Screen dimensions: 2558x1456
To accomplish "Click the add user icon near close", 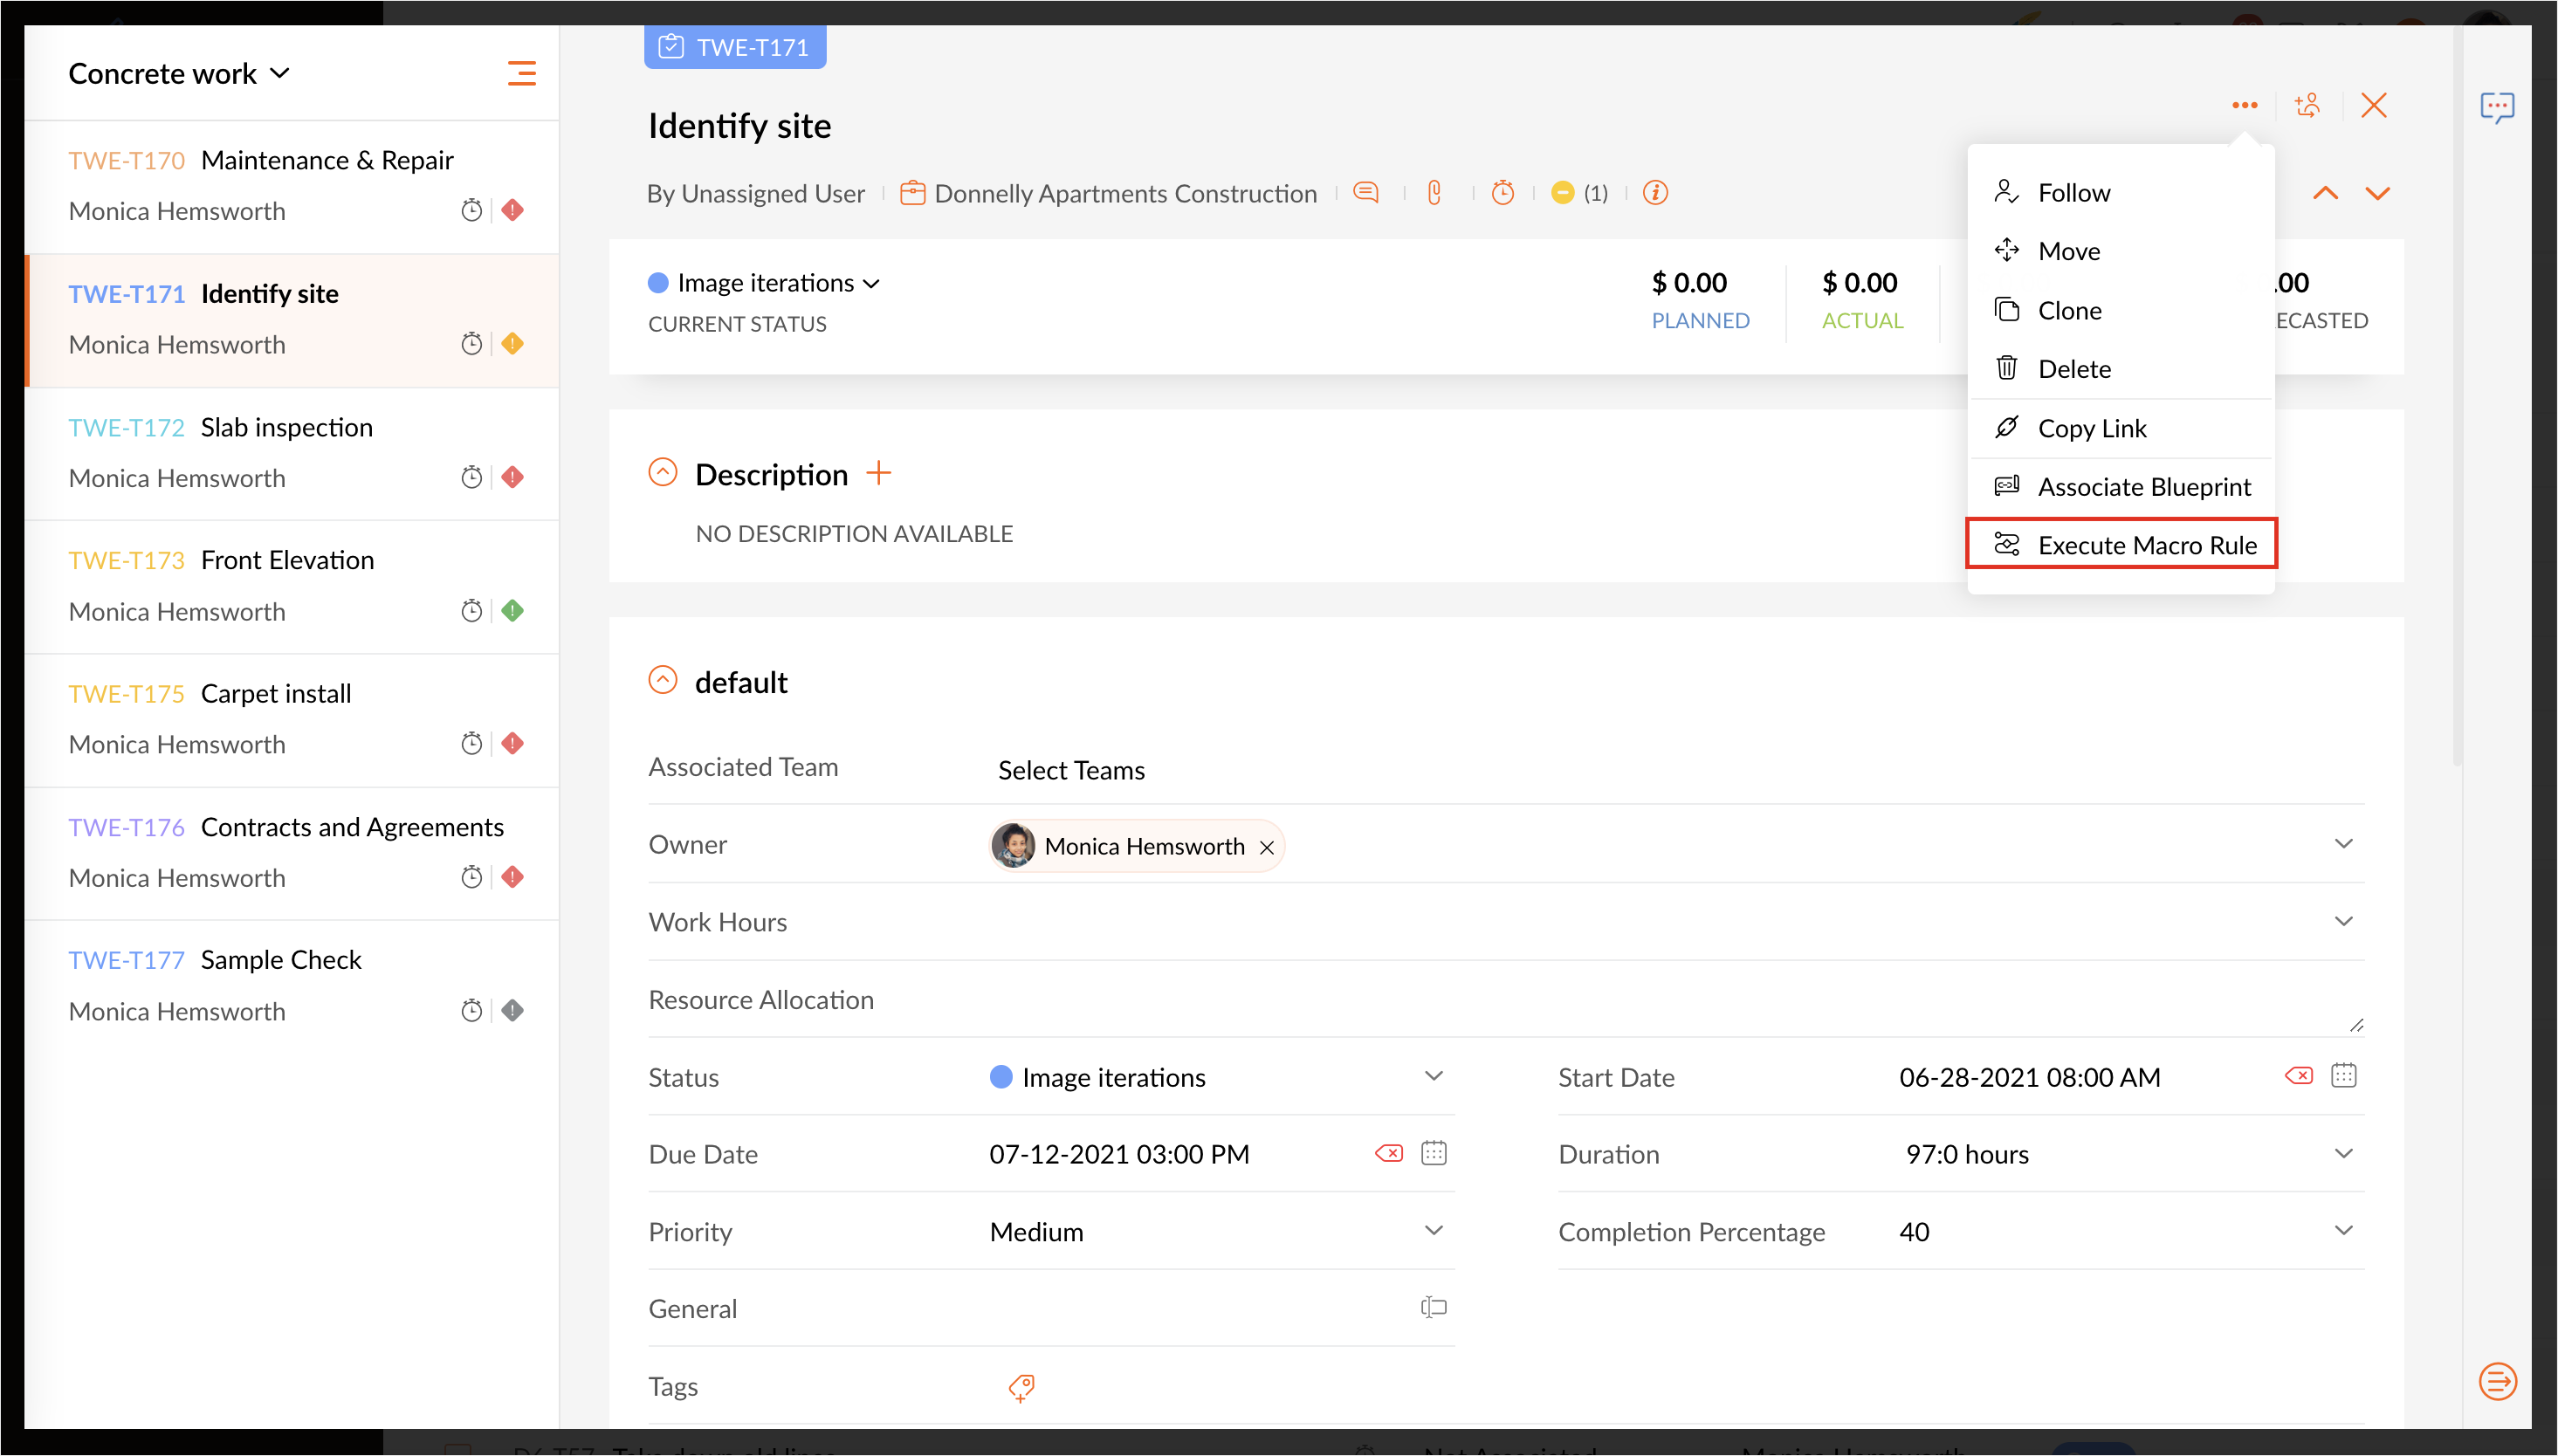I will [2307, 105].
